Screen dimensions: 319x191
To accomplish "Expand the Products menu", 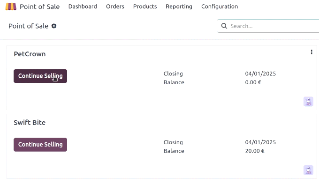I will pyautogui.click(x=145, y=7).
